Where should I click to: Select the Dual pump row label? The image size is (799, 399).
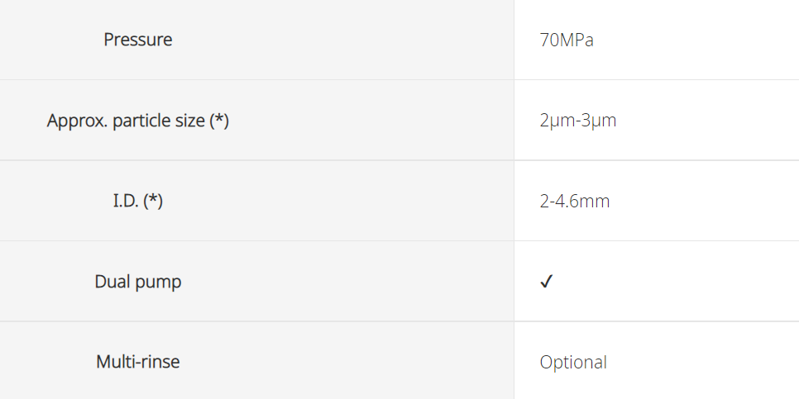(137, 282)
